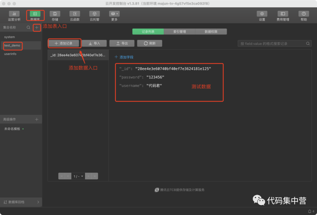317x215 pixels.
Task: Switch to the 数据权限 tab
Action: pyautogui.click(x=211, y=31)
